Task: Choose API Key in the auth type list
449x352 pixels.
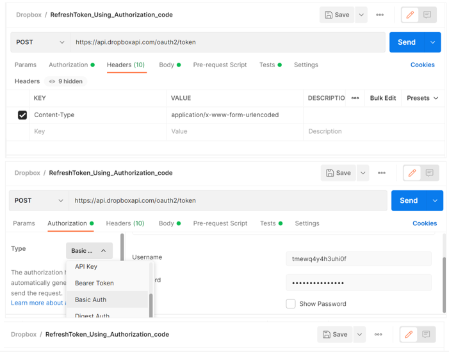Action: [x=86, y=266]
